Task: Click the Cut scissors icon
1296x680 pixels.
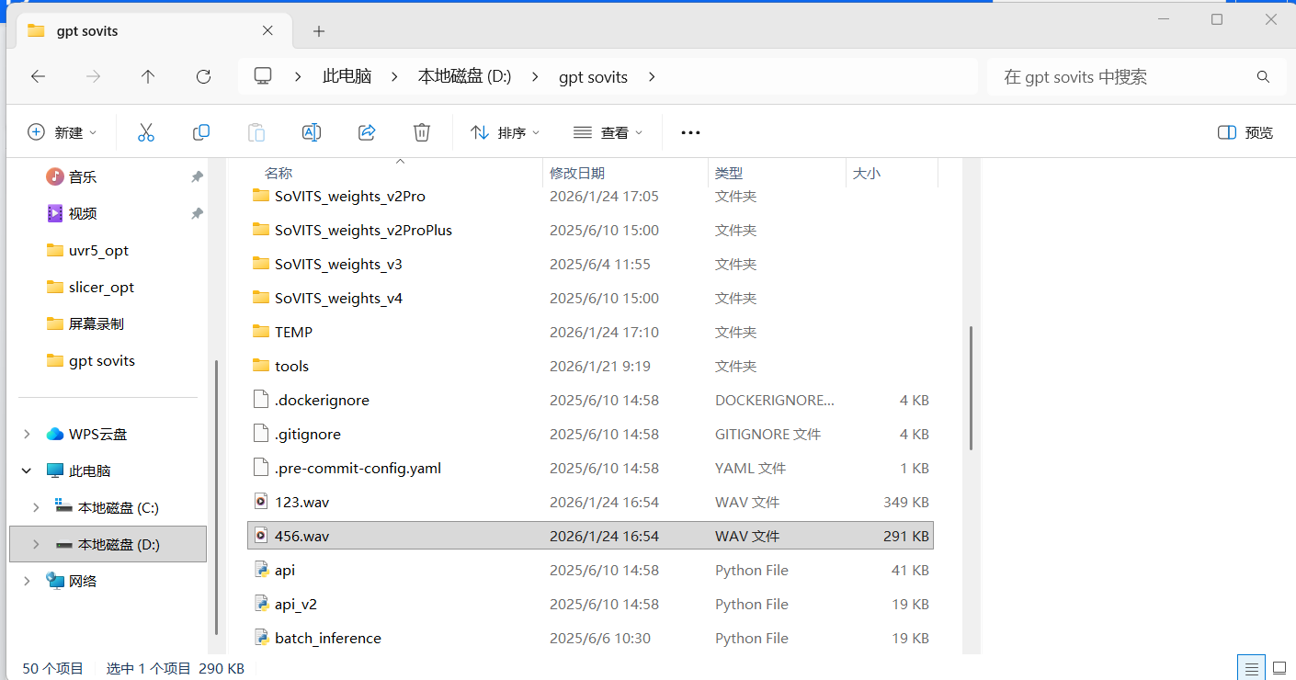Action: tap(145, 132)
